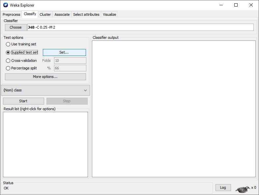Open More options... dialog
The image size is (259, 195).
pos(45,77)
